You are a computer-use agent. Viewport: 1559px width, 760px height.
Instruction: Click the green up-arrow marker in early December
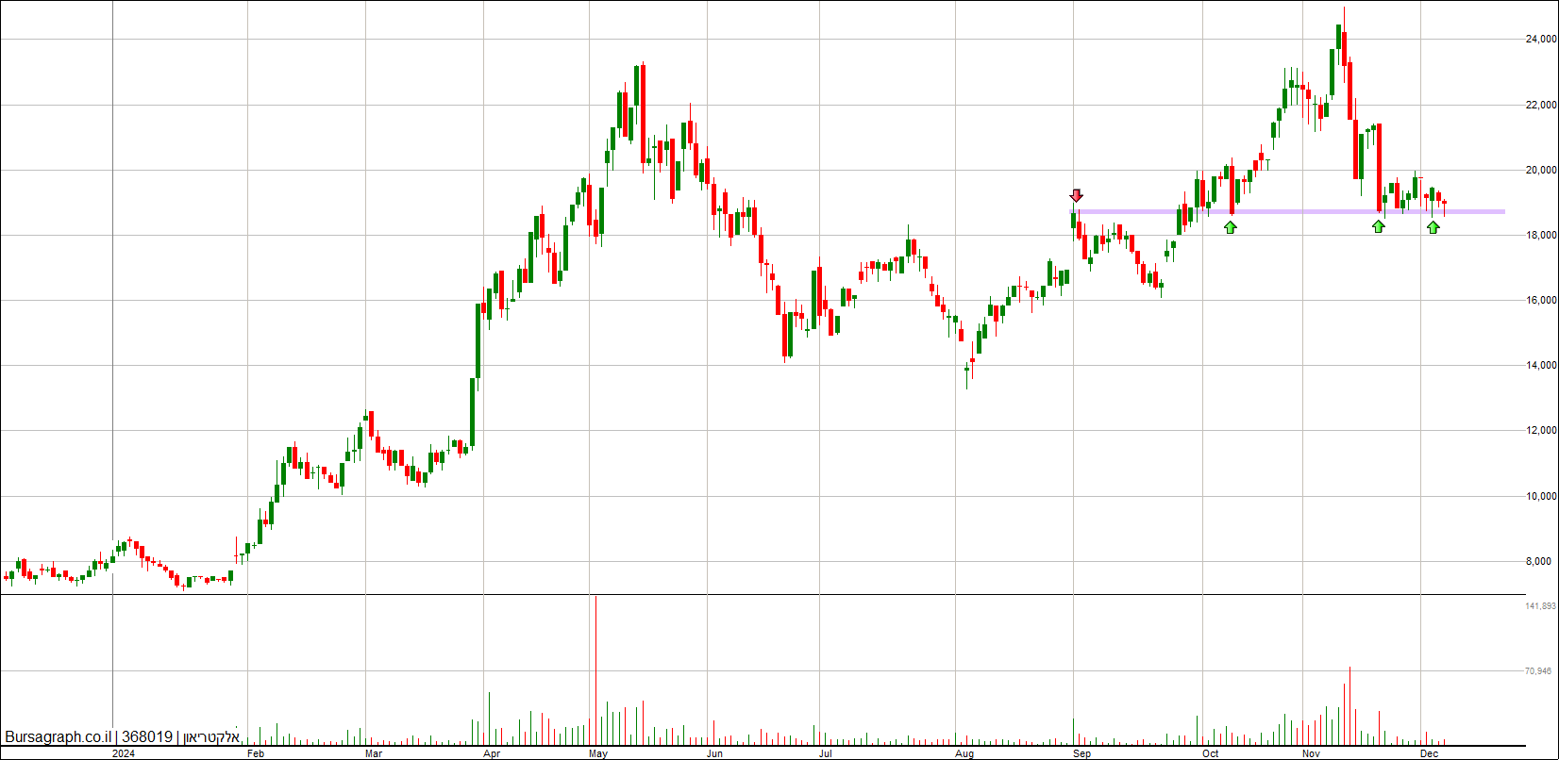click(1433, 227)
